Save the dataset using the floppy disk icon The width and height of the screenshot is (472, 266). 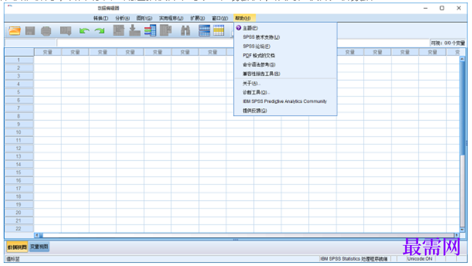(x=30, y=31)
